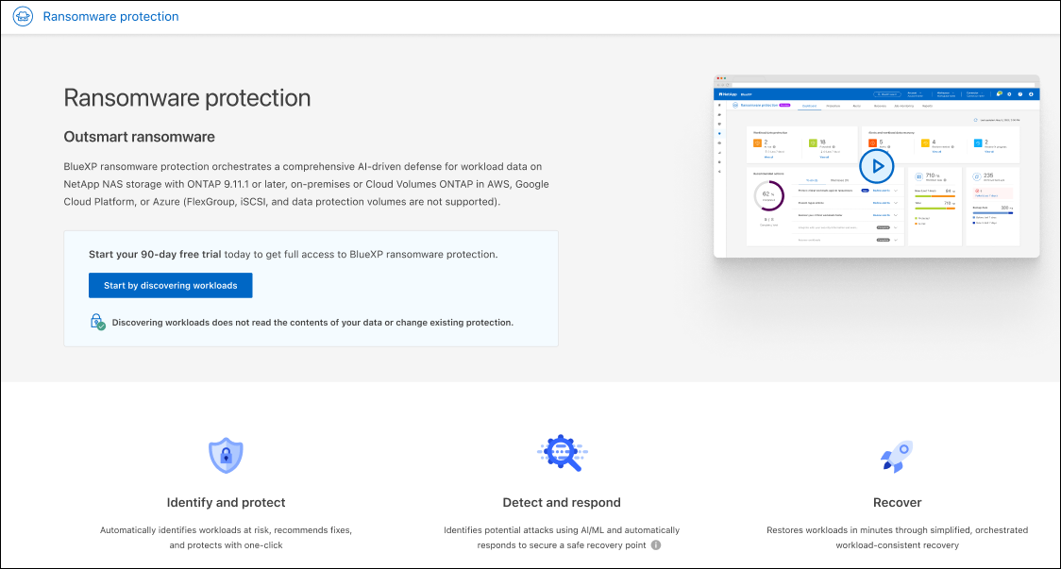Click the Outsmart ransomware subheading

[139, 137]
